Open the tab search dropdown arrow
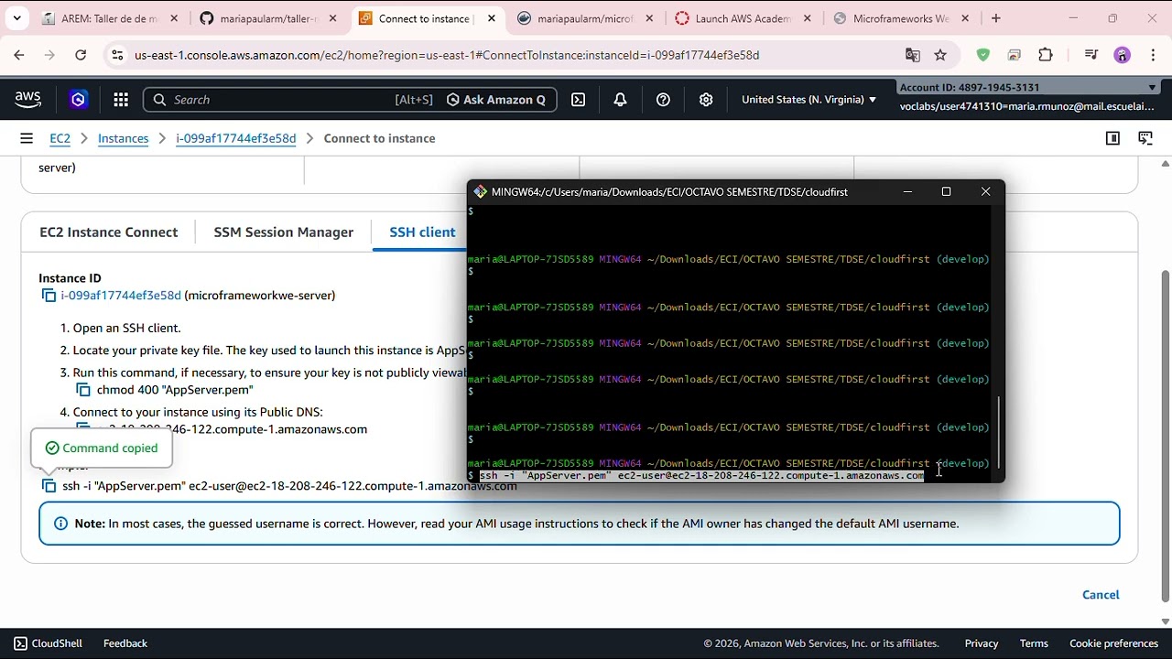This screenshot has height=659, width=1172. pyautogui.click(x=16, y=18)
